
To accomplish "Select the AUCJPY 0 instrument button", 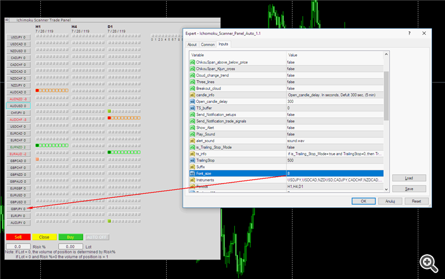I will tap(18, 223).
